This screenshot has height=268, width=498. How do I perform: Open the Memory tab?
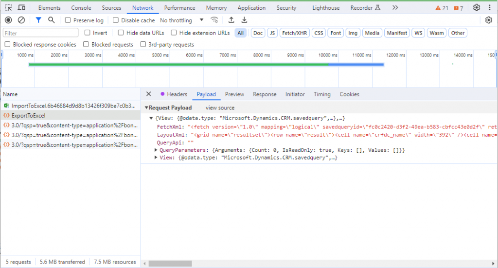click(216, 8)
